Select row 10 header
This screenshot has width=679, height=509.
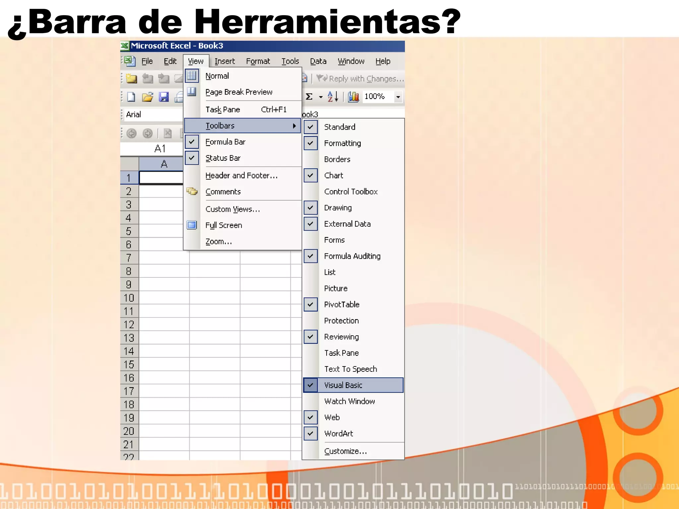tap(129, 298)
